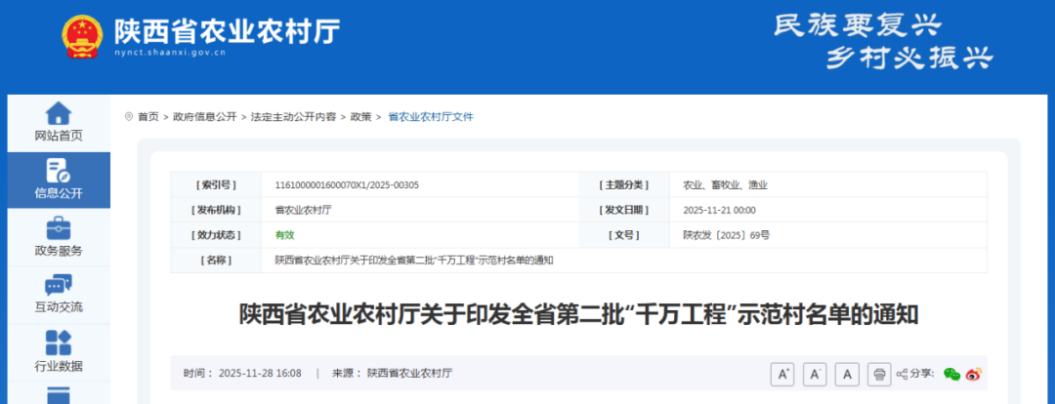Open 政府信息公开 breadcrumb link
This screenshot has width=1055, height=404.
(x=204, y=116)
